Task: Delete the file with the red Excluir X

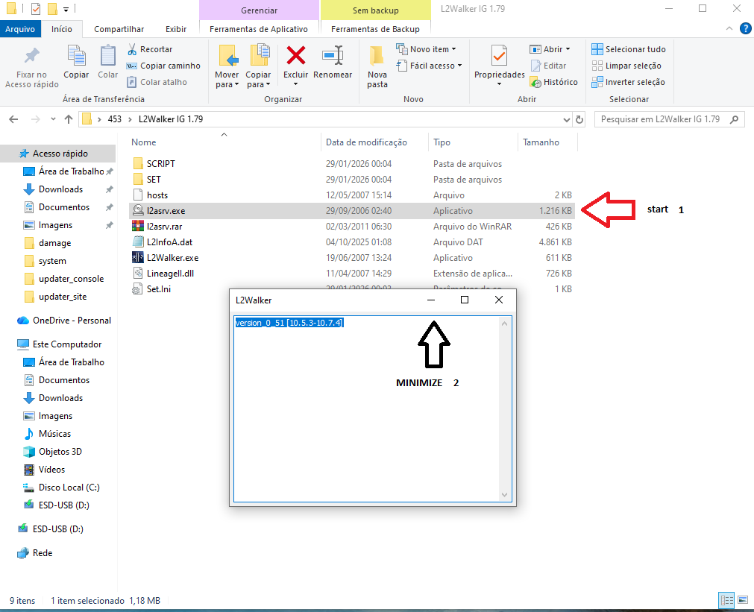Action: 296,55
